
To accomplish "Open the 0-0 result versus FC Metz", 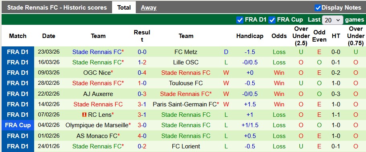I will tap(142, 52).
